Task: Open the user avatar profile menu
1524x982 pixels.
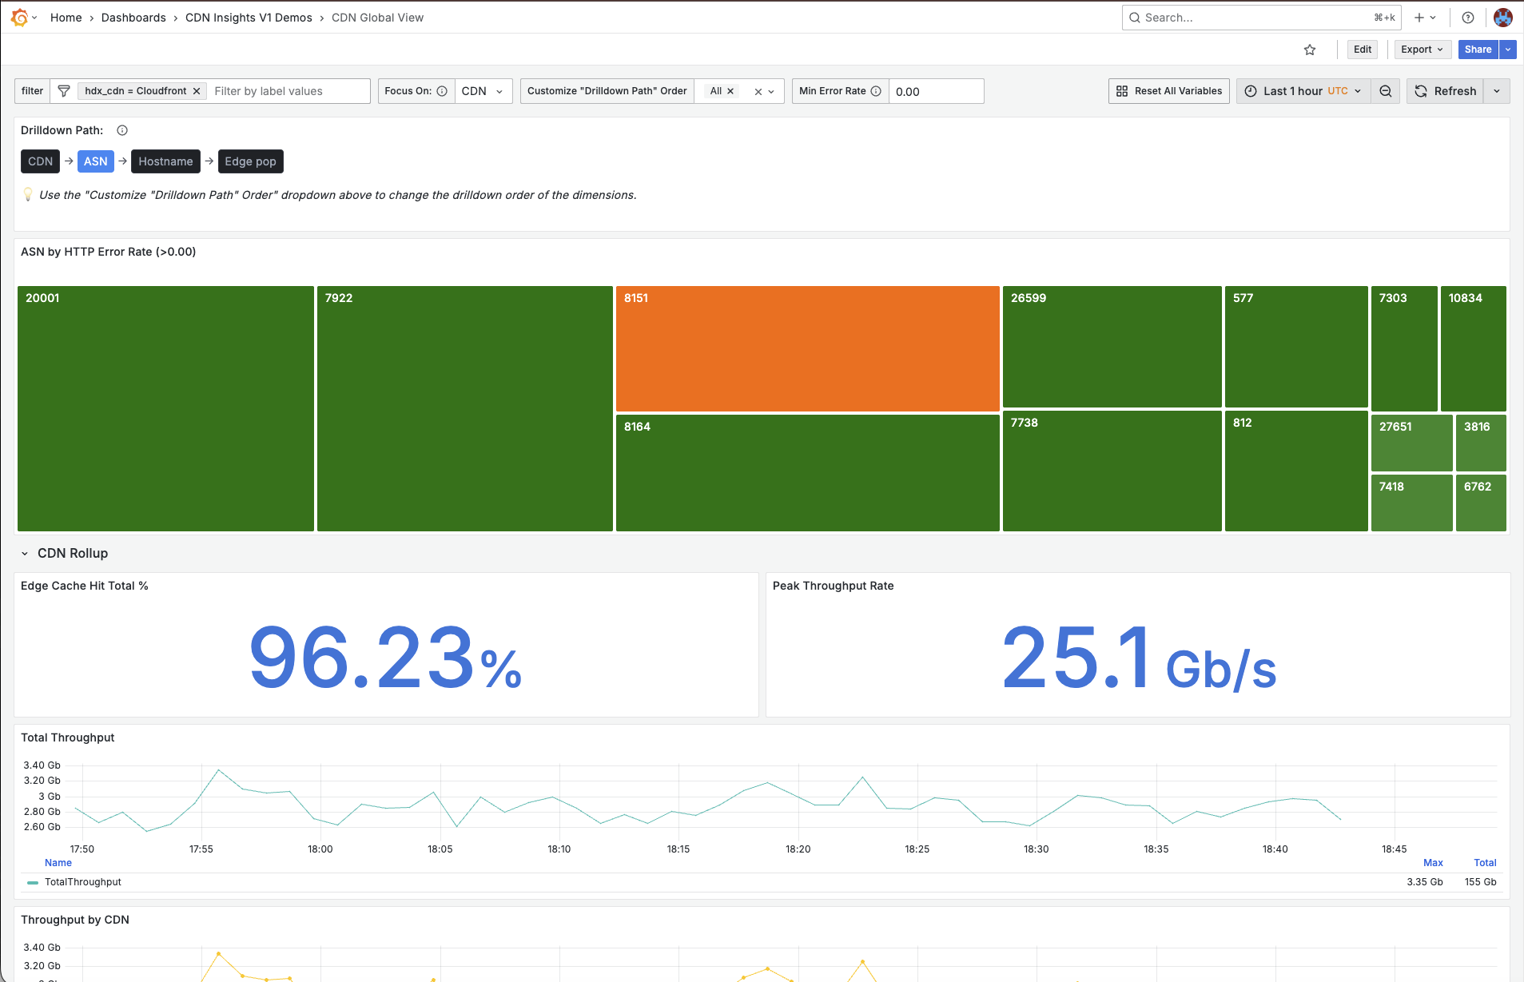Action: point(1502,18)
